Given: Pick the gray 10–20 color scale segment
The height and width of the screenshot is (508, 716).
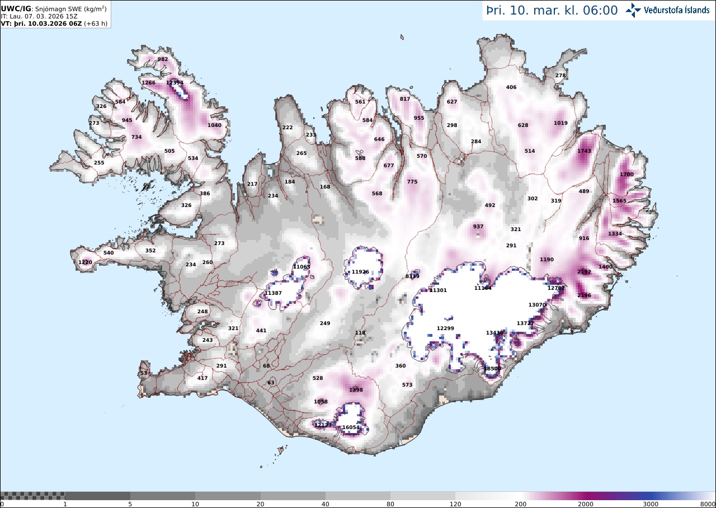Looking at the screenshot, I should (x=228, y=495).
